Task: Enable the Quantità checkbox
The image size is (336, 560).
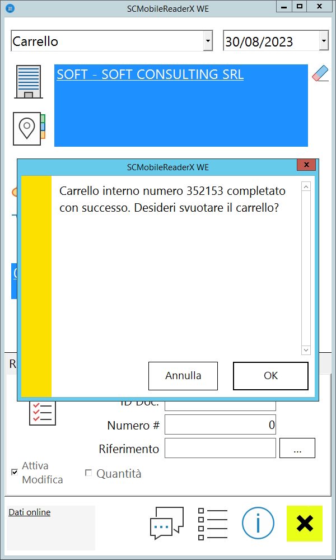Action: [x=88, y=473]
